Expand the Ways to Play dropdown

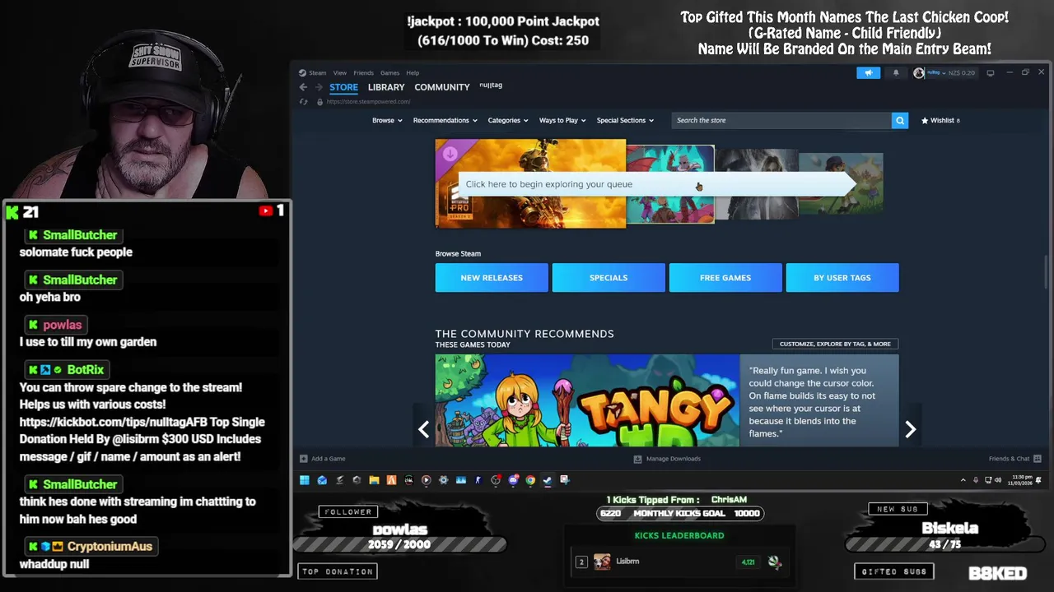(x=562, y=120)
